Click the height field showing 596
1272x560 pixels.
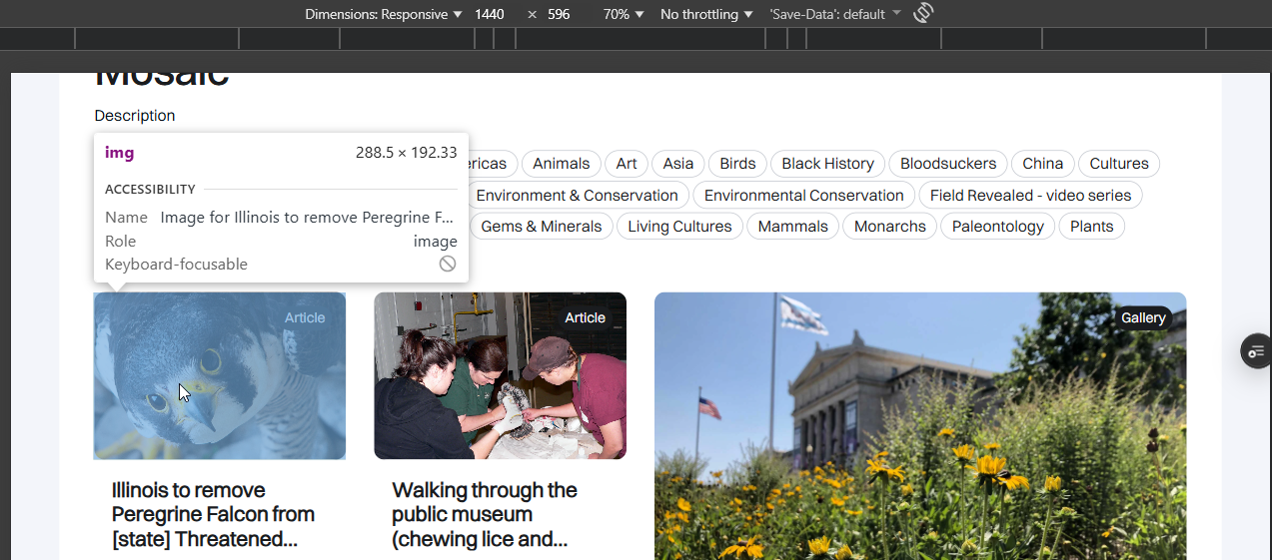tap(559, 14)
